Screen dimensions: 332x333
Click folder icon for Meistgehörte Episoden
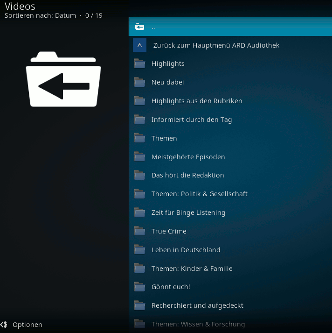(139, 157)
